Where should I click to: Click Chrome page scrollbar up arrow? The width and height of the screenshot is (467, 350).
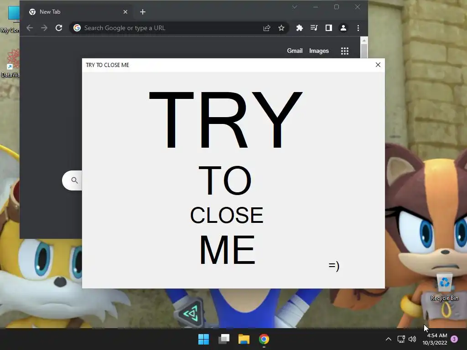click(364, 41)
